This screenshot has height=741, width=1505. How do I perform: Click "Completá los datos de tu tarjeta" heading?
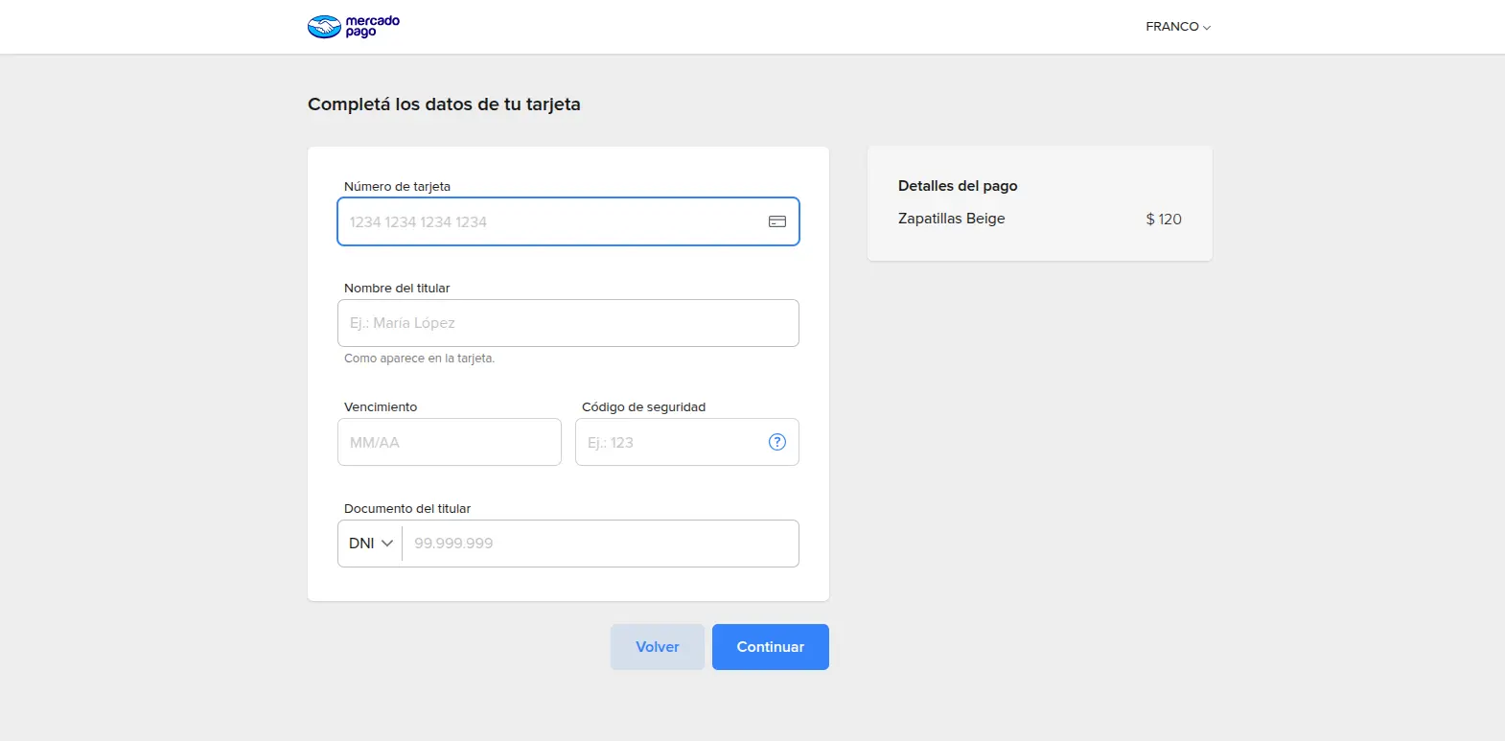pyautogui.click(x=444, y=104)
